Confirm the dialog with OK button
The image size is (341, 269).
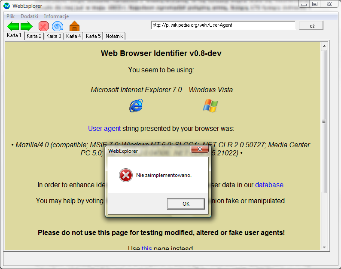pos(186,204)
